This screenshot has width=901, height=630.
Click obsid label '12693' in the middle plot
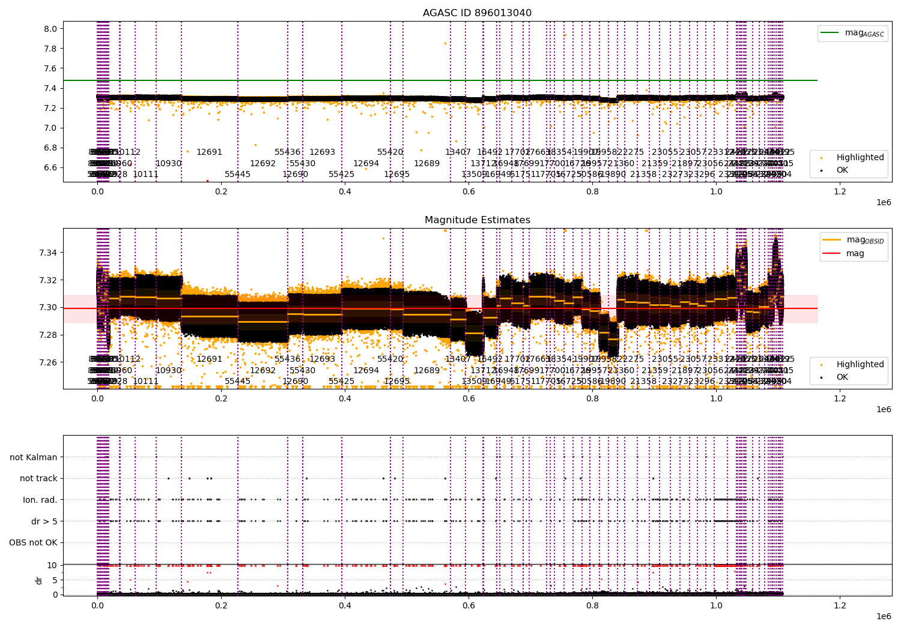322,359
